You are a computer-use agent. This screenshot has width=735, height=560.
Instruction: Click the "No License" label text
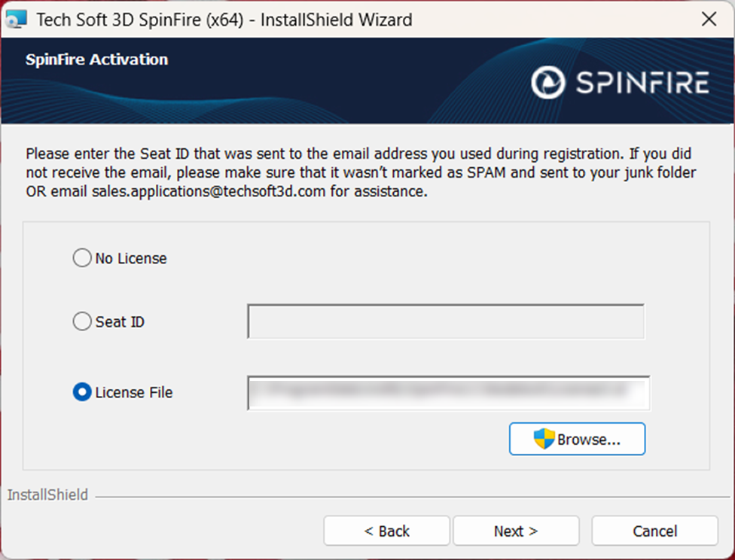coord(131,258)
